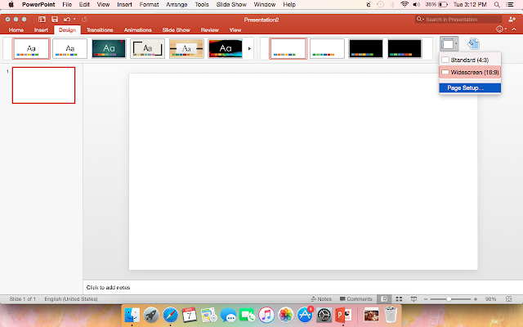Open System Preferences from the dock
Screen dimensions: 523x327
point(324,315)
